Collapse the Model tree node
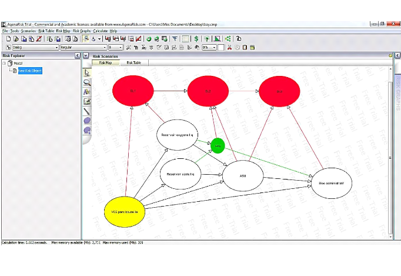 (4, 63)
